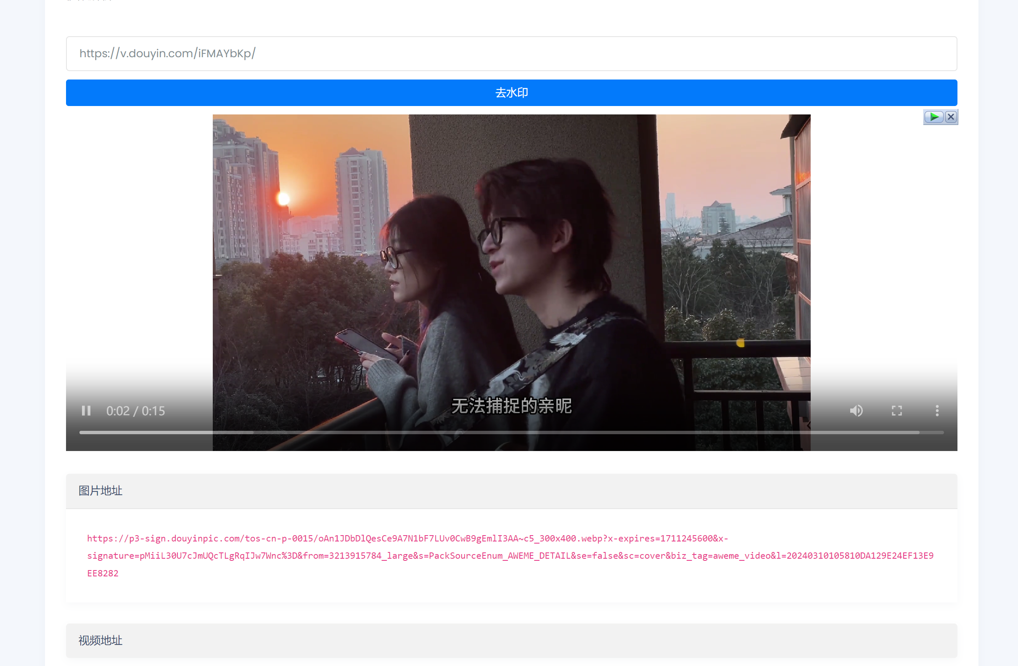The image size is (1018, 666).
Task: Click the pause bars icon in the player controls
Action: 85,411
